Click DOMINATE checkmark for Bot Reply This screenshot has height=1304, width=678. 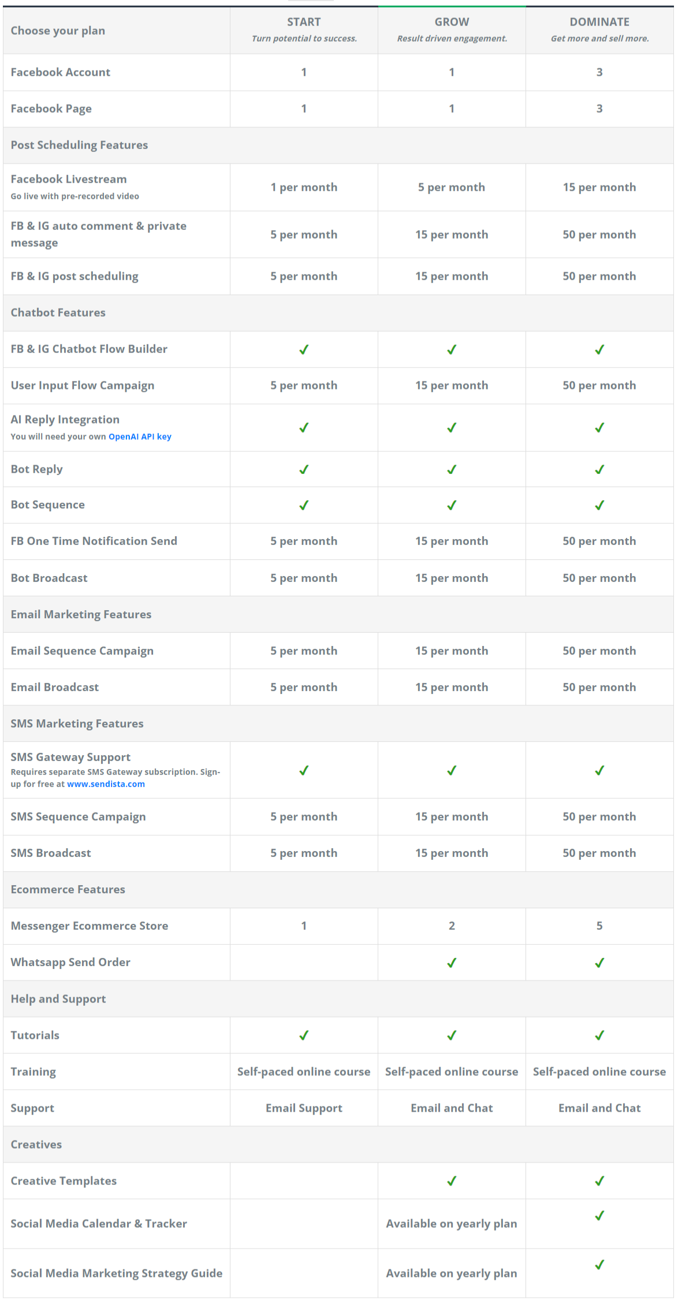tap(599, 469)
